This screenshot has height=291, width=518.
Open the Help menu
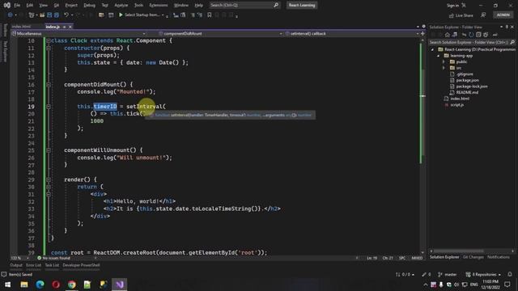click(x=198, y=6)
